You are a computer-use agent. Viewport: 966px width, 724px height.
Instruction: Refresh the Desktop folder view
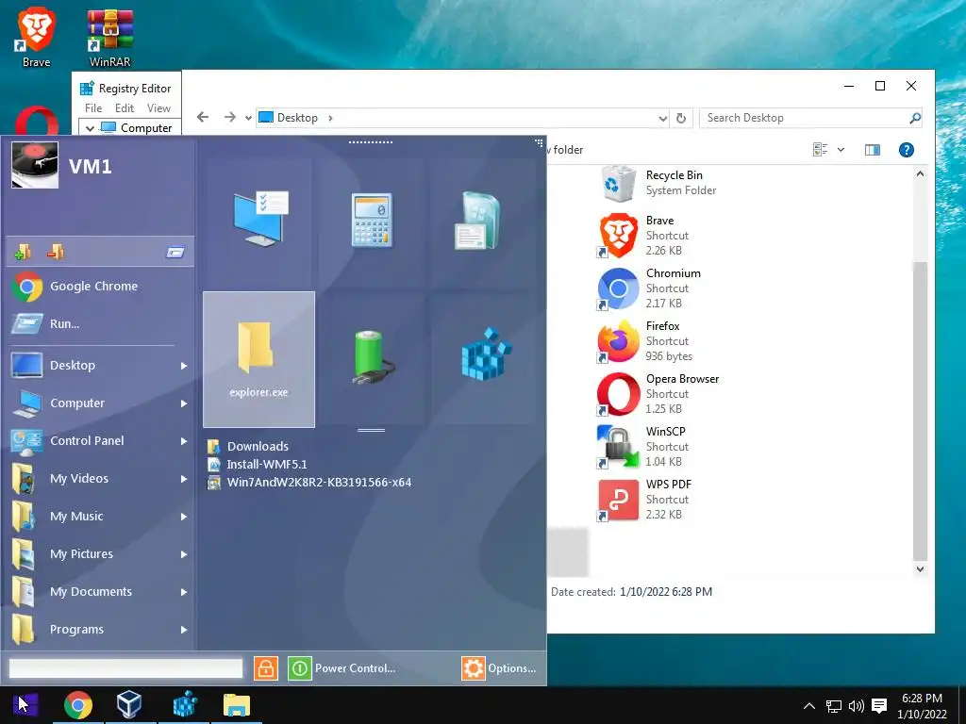coord(681,118)
